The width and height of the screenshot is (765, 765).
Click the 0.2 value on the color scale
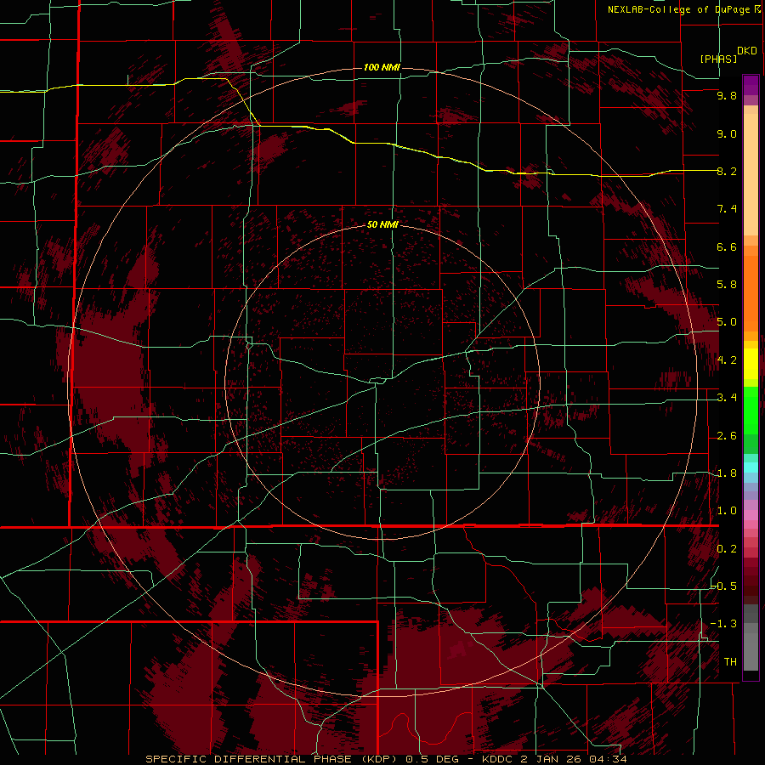(727, 549)
